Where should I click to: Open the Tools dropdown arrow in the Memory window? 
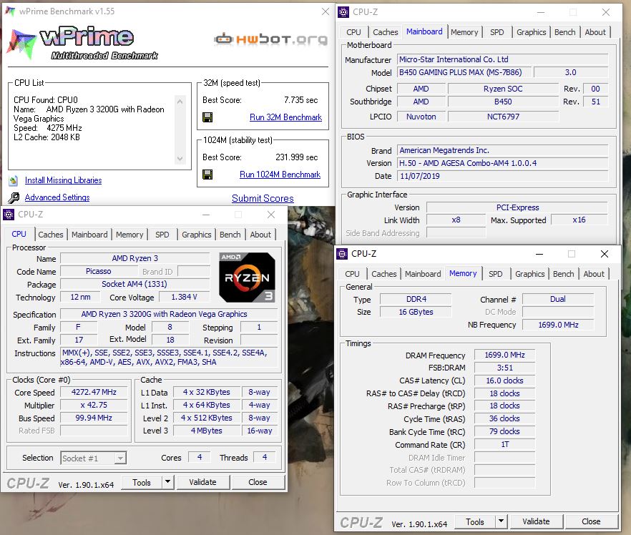tap(501, 521)
